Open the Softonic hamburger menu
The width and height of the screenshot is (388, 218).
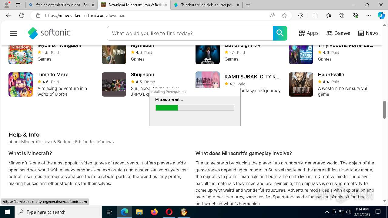pyautogui.click(x=13, y=33)
